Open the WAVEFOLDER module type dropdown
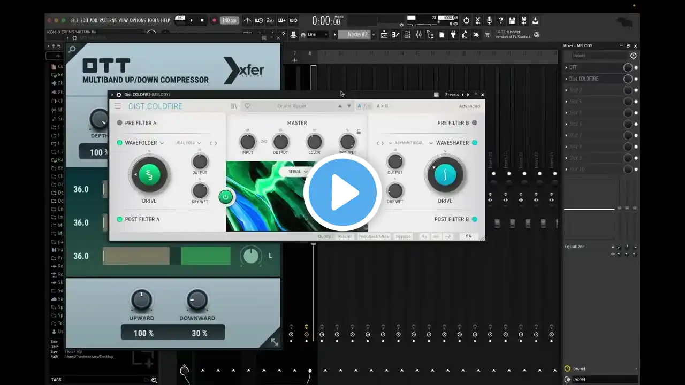 point(144,143)
